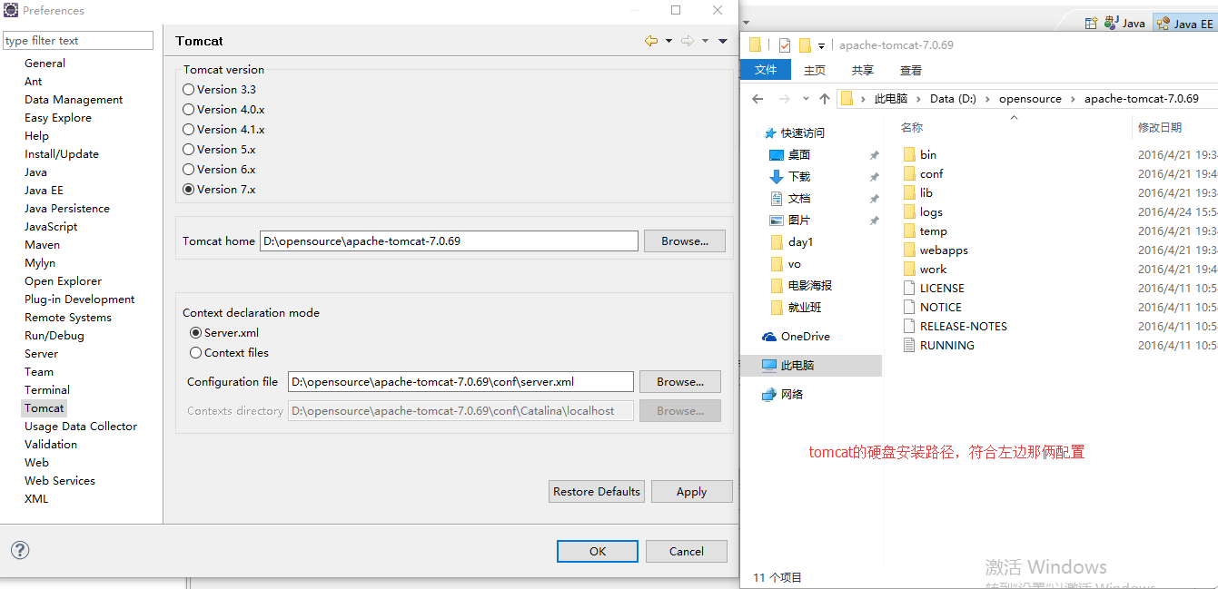The width and height of the screenshot is (1218, 589).
Task: Click the Tomcat home path field
Action: (x=449, y=241)
